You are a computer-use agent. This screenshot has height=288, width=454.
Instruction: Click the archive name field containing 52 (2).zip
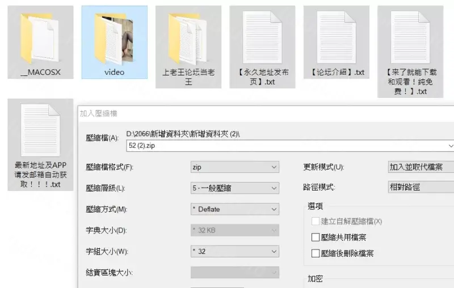(x=290, y=146)
